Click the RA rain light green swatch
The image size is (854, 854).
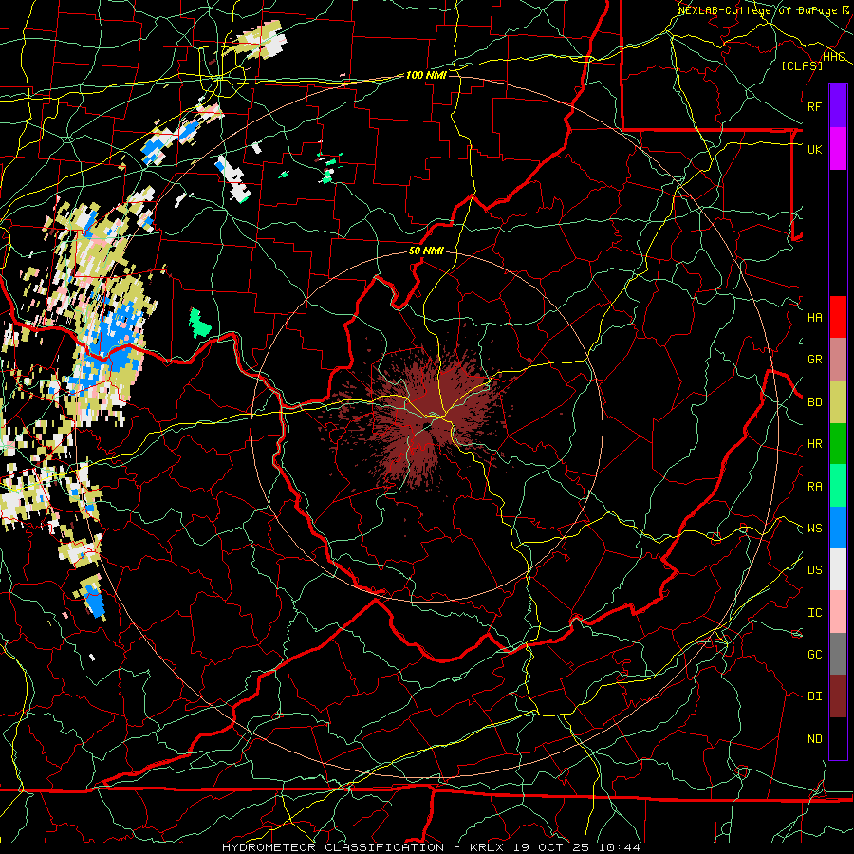click(x=838, y=486)
